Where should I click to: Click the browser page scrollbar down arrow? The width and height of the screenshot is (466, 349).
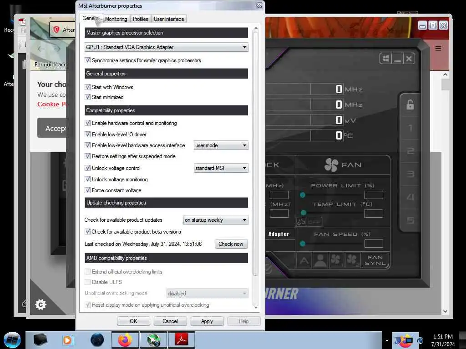[445, 311]
